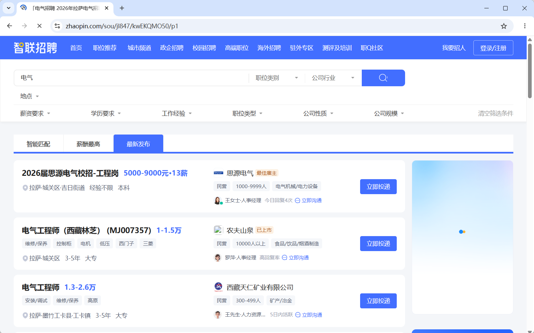534x333 pixels.
Task: Click 立即投递 for 西藏天仁矿业 job
Action: pos(378,301)
